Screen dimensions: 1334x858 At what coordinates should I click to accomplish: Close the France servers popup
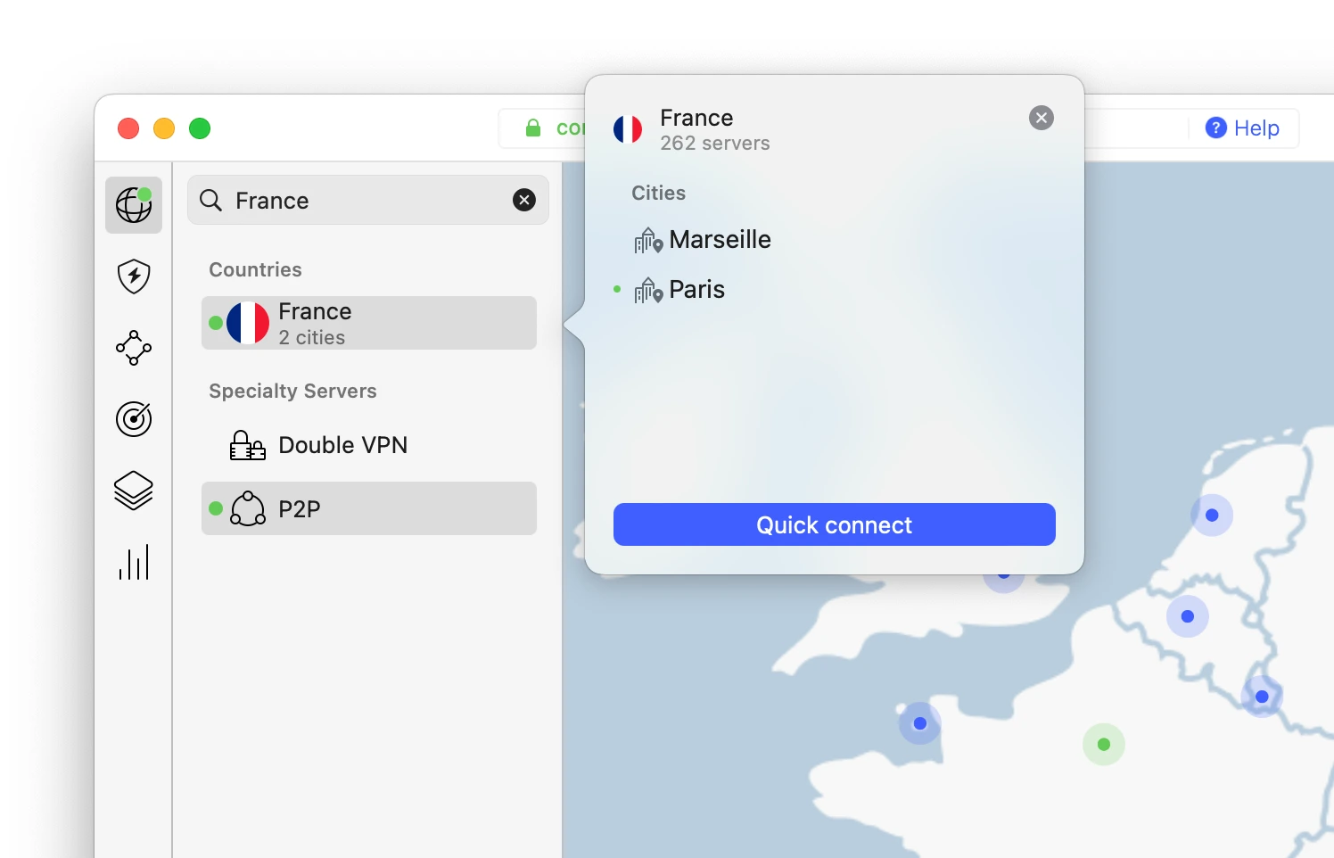(1041, 117)
